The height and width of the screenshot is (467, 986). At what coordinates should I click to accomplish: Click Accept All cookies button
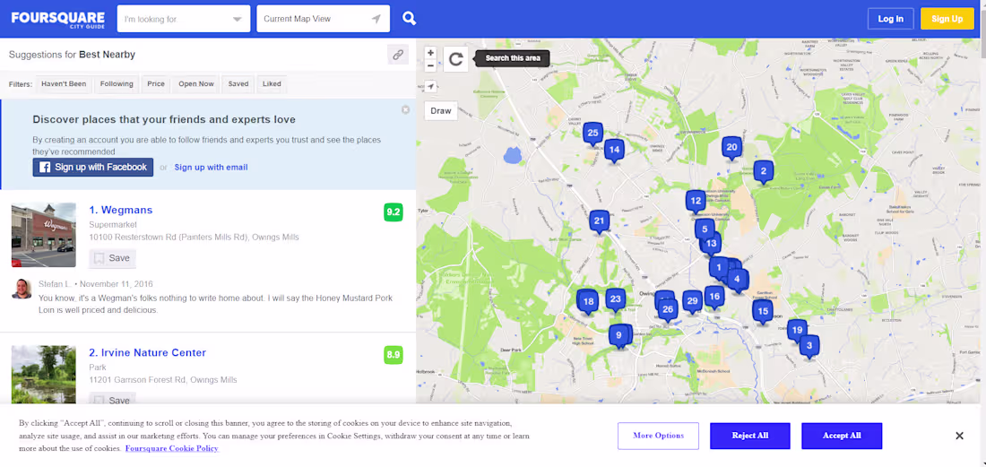coord(842,437)
